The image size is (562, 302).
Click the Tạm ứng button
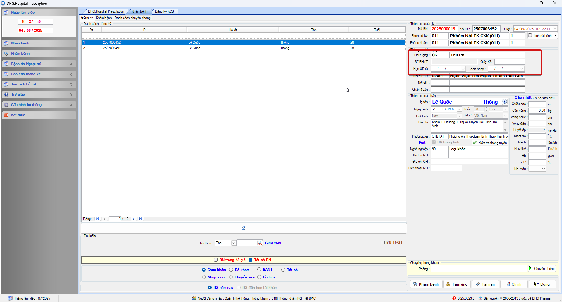pyautogui.click(x=457, y=284)
